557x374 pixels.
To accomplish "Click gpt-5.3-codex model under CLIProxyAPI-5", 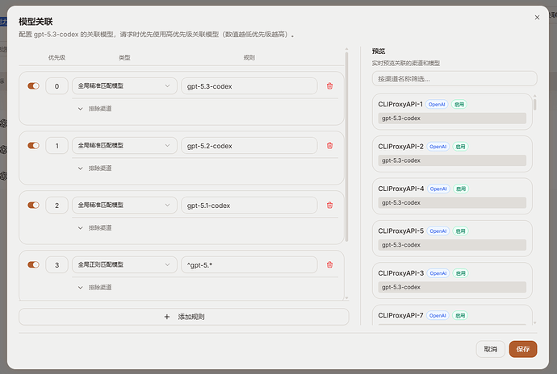I will click(452, 245).
